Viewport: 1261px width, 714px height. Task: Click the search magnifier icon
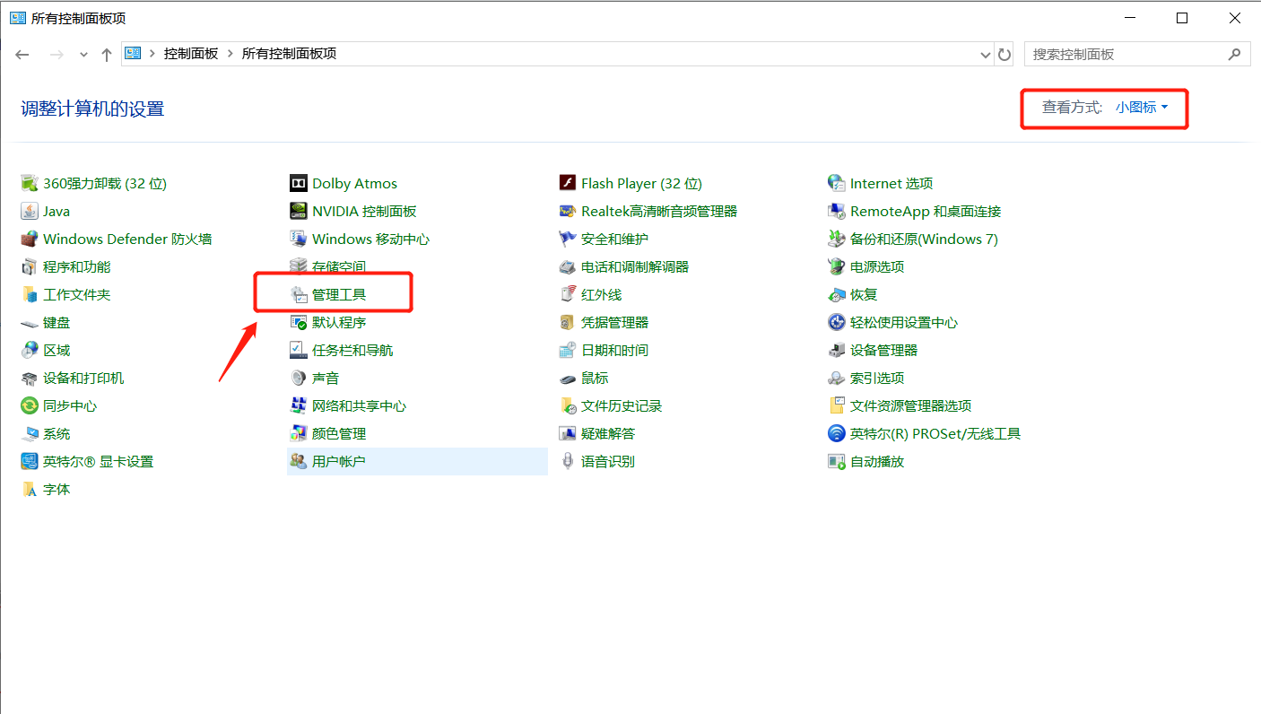pyautogui.click(x=1235, y=54)
